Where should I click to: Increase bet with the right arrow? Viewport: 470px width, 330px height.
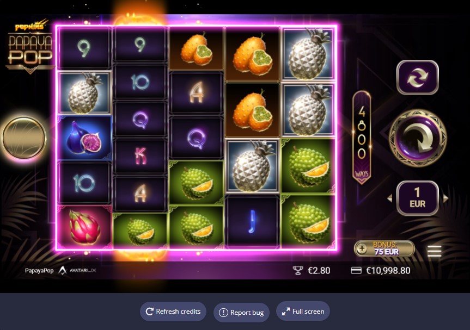point(445,198)
